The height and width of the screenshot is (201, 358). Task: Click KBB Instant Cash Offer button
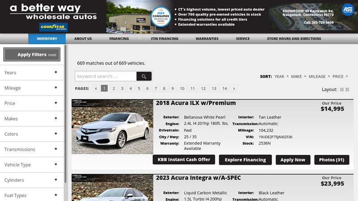tap(184, 159)
